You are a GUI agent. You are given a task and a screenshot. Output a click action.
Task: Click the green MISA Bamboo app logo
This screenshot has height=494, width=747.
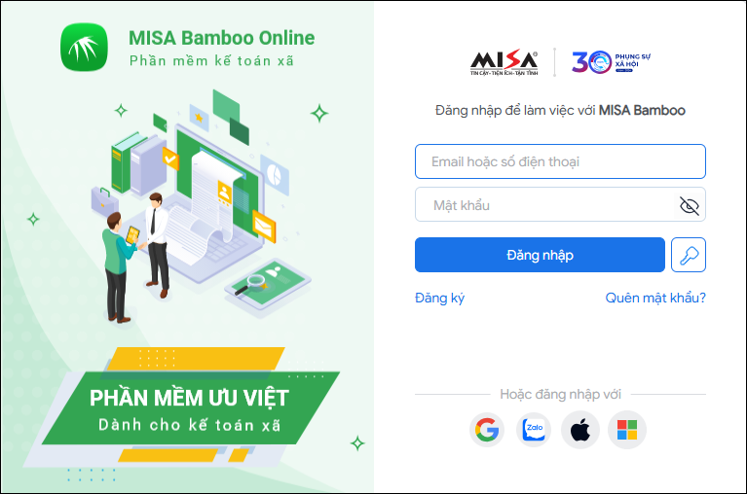pos(84,47)
